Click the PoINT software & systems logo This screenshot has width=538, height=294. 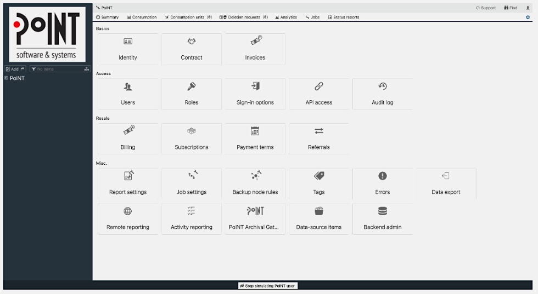coord(47,34)
